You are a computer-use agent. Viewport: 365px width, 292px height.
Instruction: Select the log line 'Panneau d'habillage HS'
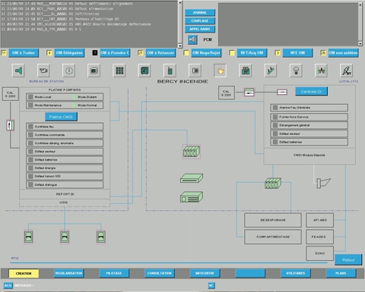(97, 19)
